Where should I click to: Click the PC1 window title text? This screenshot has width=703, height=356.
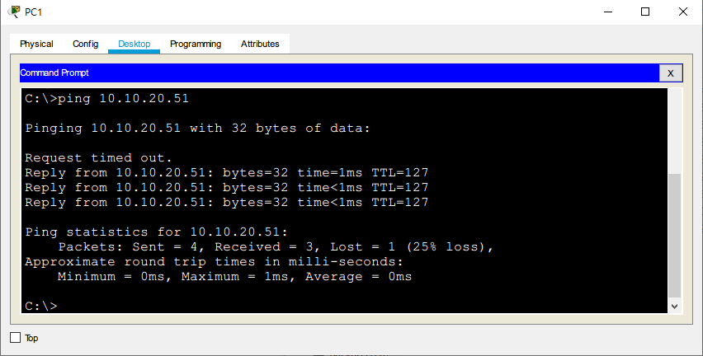[x=34, y=12]
